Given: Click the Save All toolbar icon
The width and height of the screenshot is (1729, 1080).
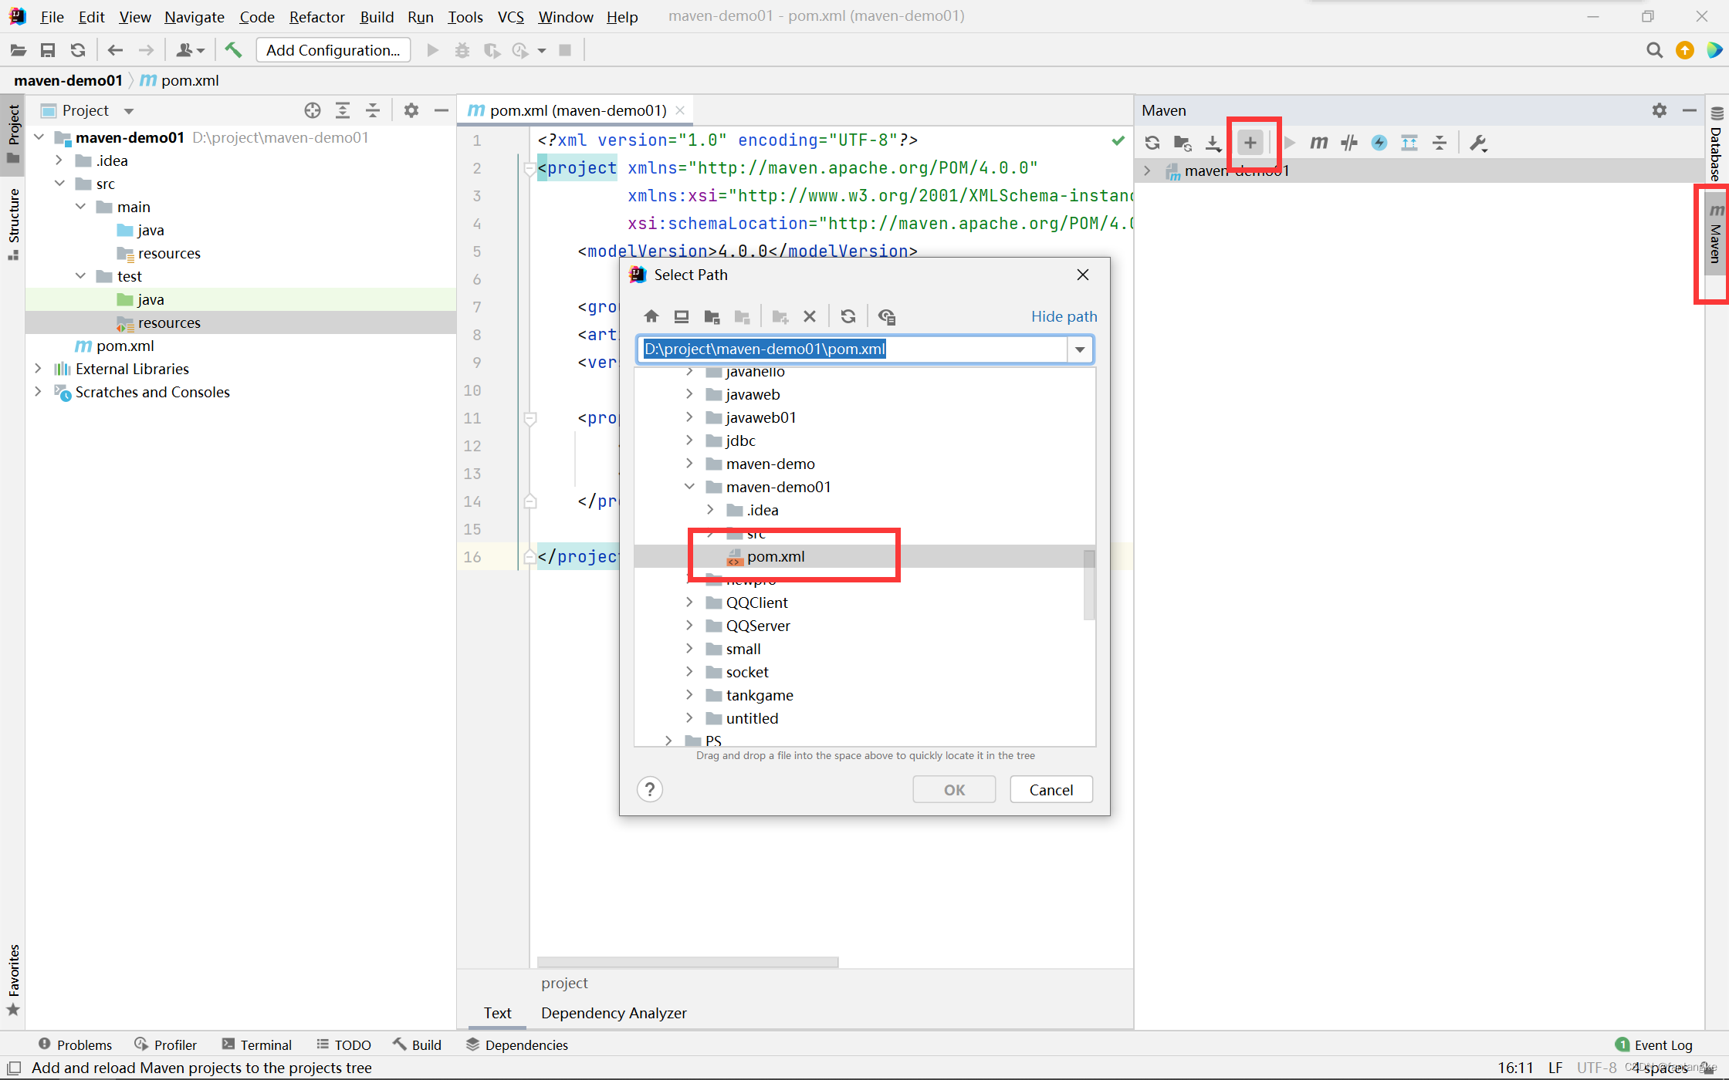Looking at the screenshot, I should (48, 50).
